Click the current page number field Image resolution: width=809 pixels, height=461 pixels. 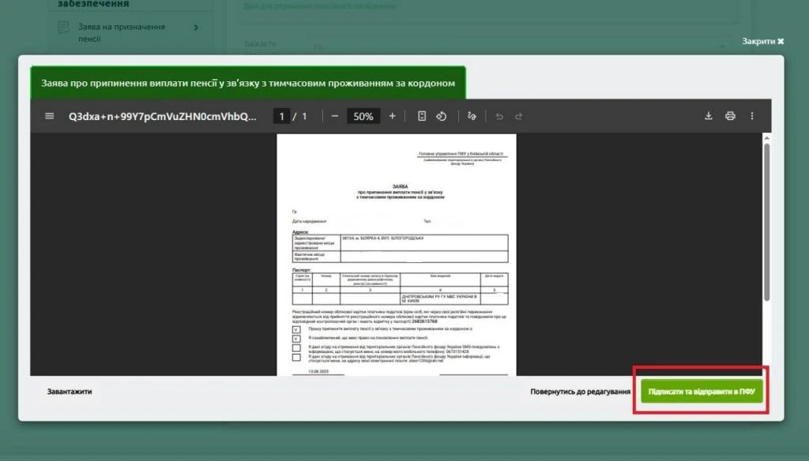pyautogui.click(x=281, y=116)
